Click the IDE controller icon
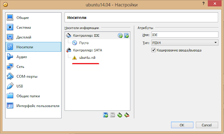Viewport: 224px width, 134px height. 69,35
